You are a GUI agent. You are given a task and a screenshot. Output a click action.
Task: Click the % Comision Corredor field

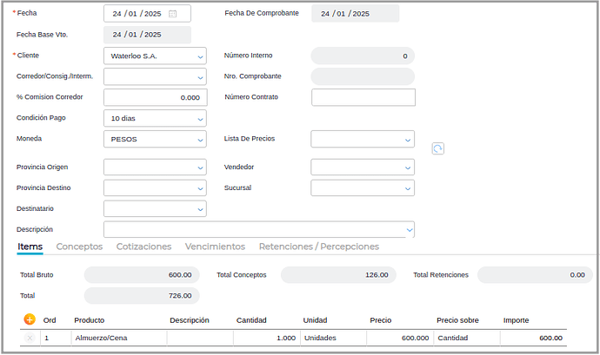point(155,97)
